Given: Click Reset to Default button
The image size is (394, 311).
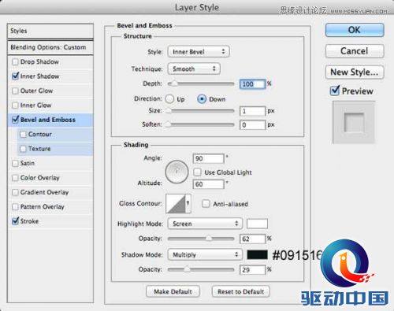Looking at the screenshot, I should [x=240, y=291].
